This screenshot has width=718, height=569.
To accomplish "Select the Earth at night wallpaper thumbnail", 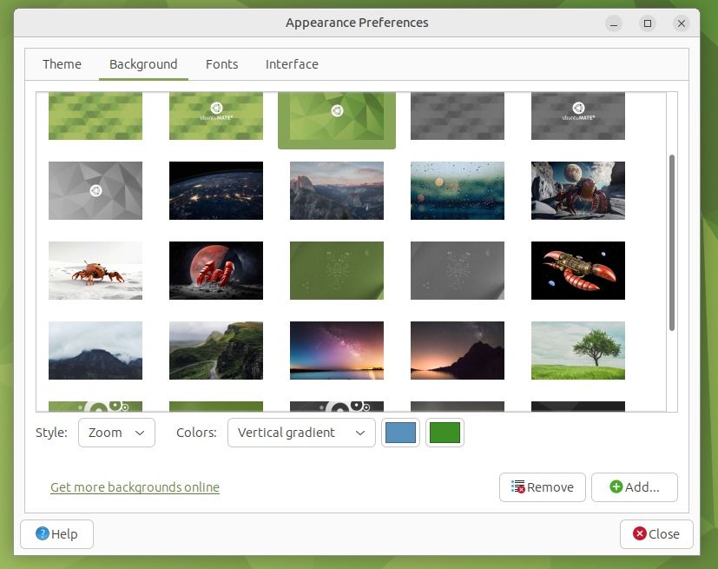I will [216, 190].
